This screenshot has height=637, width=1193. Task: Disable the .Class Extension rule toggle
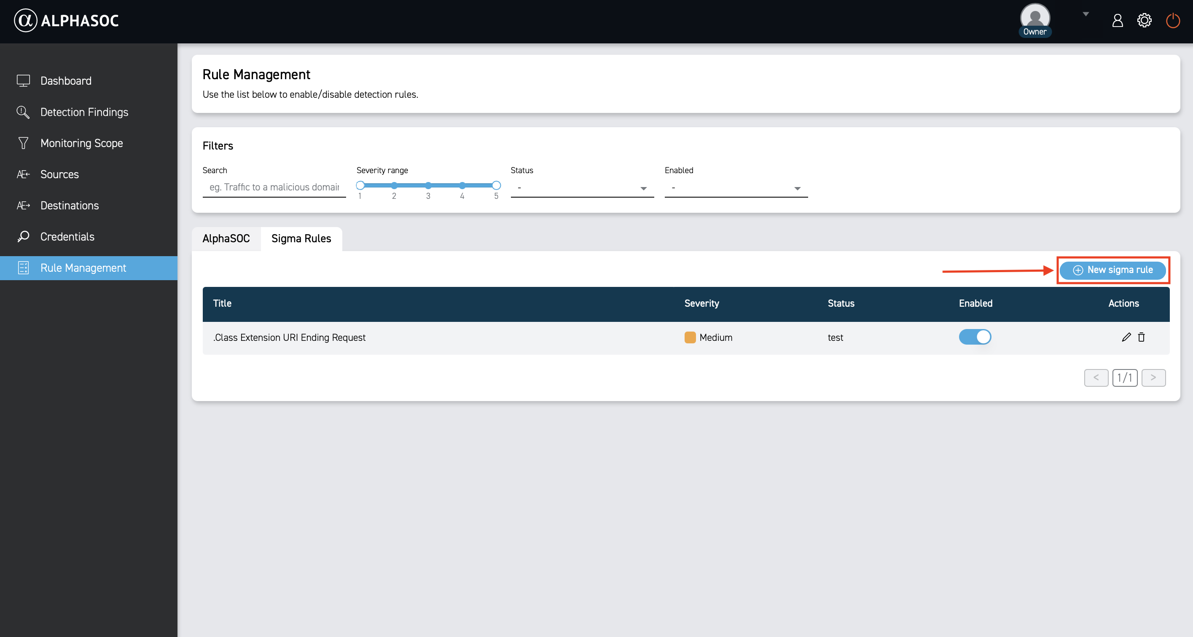(974, 337)
